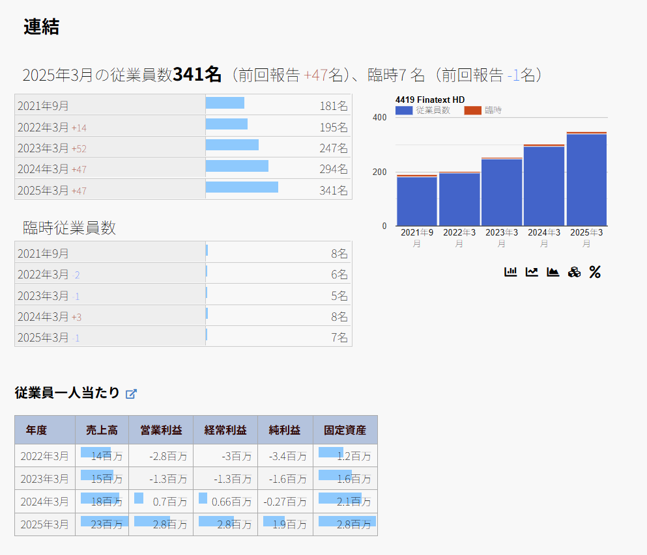Image resolution: width=647 pixels, height=555 pixels.
Task: Select the stacked cubes chart icon
Action: click(574, 272)
